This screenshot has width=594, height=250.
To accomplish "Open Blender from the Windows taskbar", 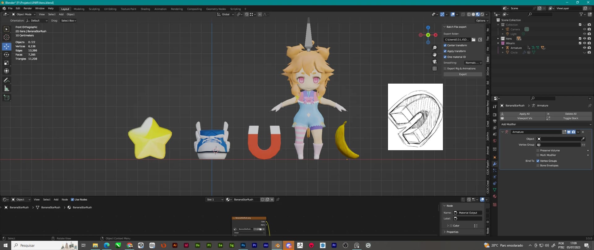I will click(277, 245).
